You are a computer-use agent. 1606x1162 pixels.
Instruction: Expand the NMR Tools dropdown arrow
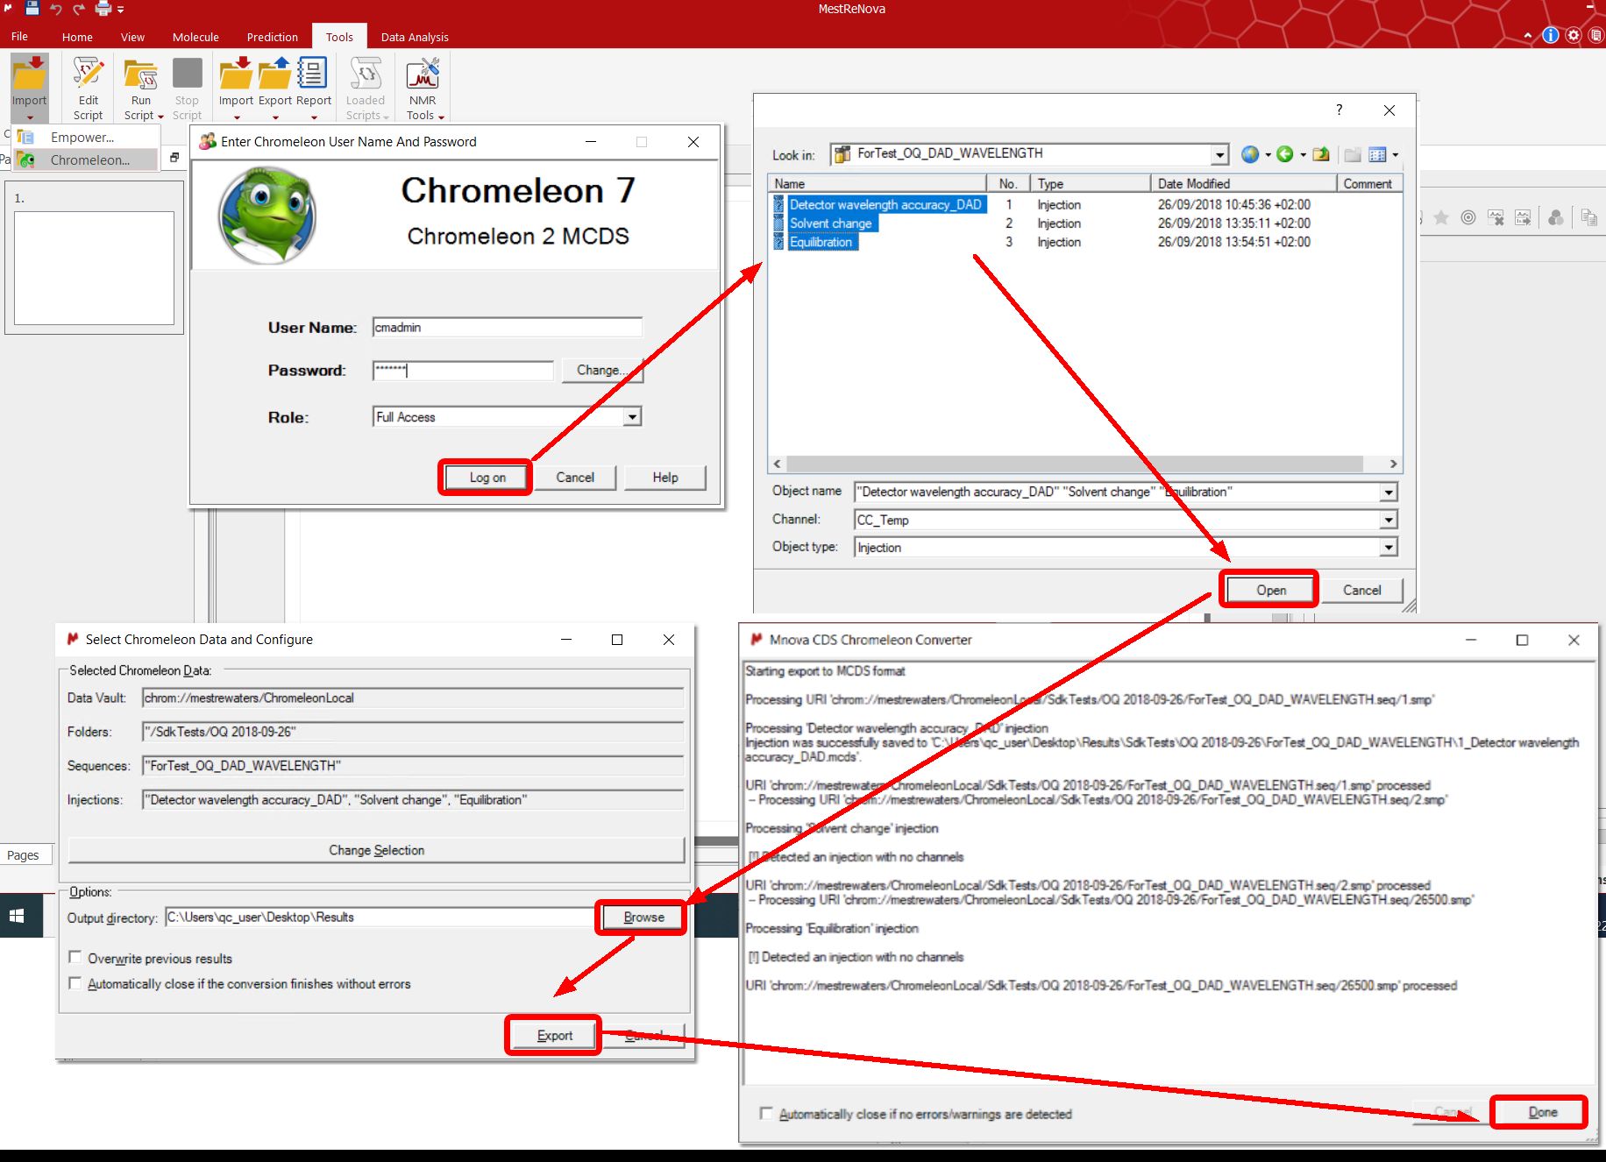point(441,117)
